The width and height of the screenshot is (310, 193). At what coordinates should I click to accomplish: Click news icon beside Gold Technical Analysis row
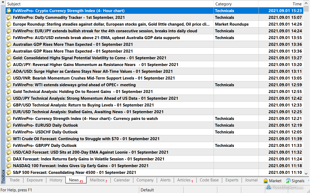(x=9, y=91)
